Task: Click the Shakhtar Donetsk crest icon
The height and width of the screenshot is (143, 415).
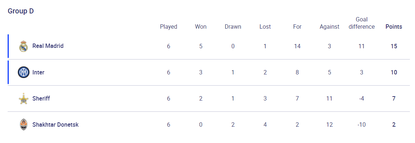Action: (x=23, y=125)
